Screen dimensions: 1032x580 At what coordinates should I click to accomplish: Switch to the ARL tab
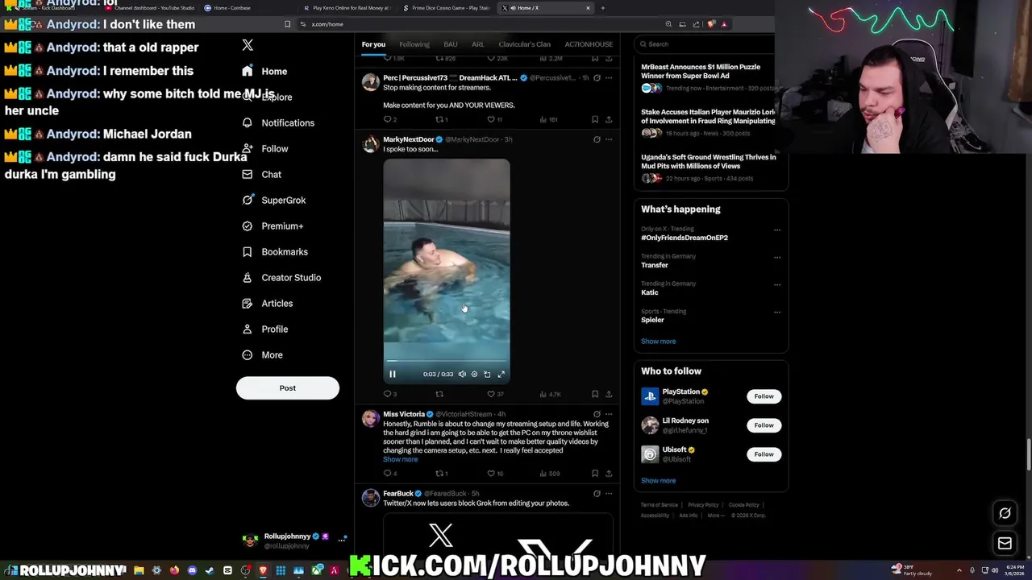478,44
